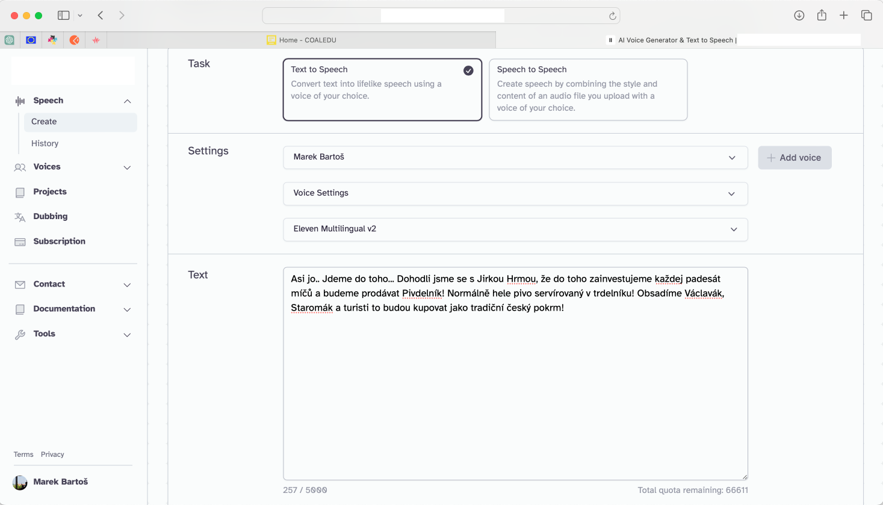Click the word Pivdelník in text
The width and height of the screenshot is (883, 505).
[423, 294]
